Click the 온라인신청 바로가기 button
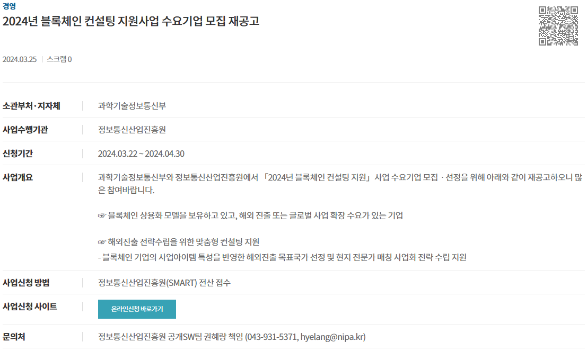The image size is (587, 351). (137, 309)
